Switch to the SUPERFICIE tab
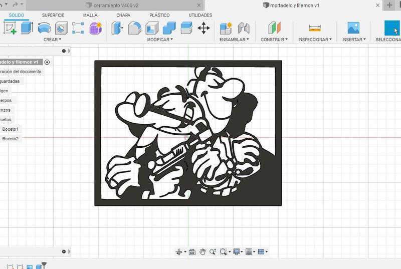This screenshot has height=269, width=401. click(x=53, y=16)
